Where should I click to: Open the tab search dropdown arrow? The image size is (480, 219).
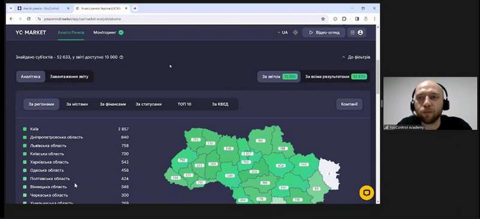(11, 8)
